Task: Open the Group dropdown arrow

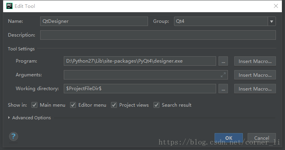Action: click(x=272, y=21)
